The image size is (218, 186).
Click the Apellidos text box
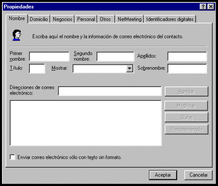187,57
